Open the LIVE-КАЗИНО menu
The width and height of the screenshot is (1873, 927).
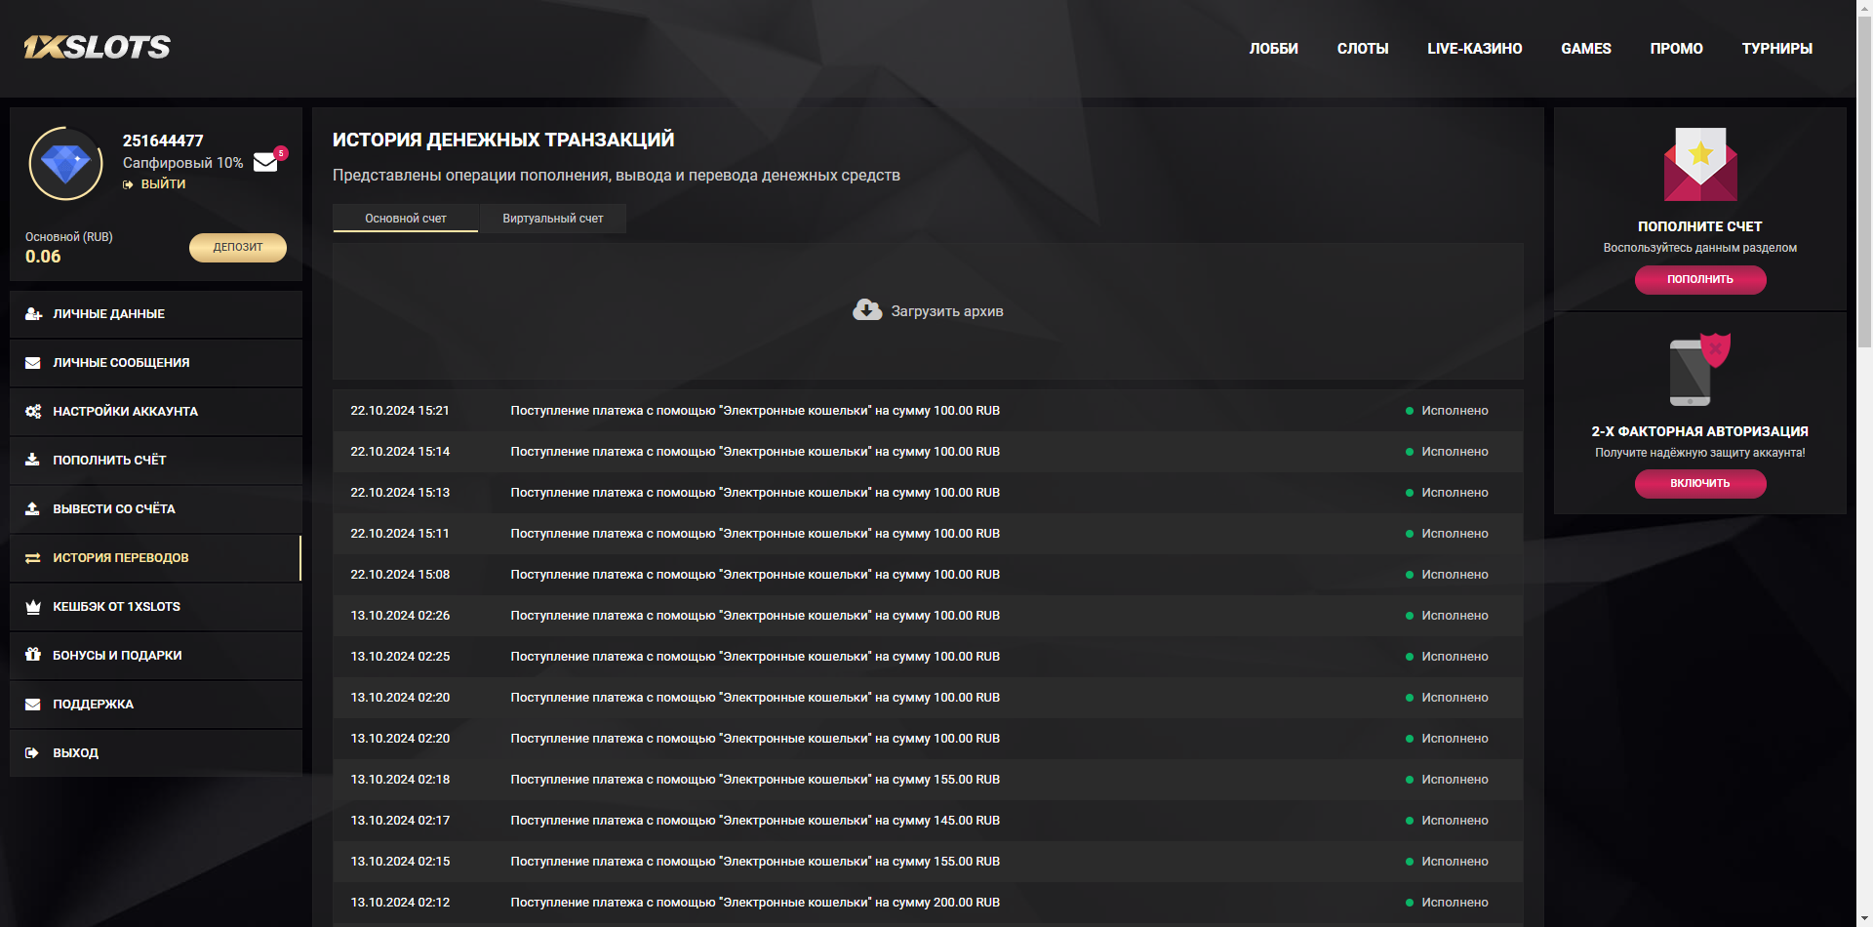click(x=1474, y=49)
